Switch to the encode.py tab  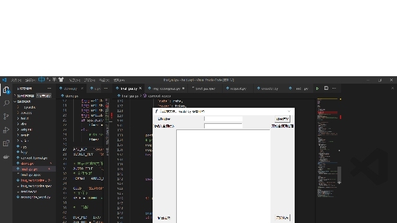click(x=269, y=89)
